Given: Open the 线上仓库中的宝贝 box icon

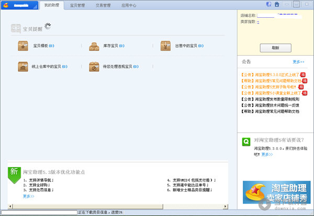Looking at the screenshot, I should pos(23,66).
